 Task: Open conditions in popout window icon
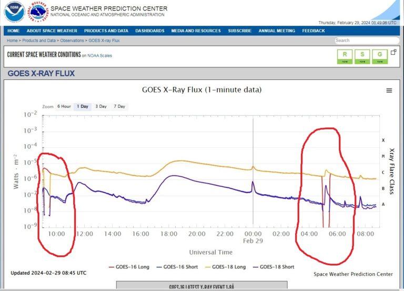tap(393, 52)
